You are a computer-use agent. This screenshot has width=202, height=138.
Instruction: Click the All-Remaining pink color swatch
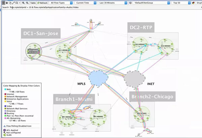click(5, 118)
